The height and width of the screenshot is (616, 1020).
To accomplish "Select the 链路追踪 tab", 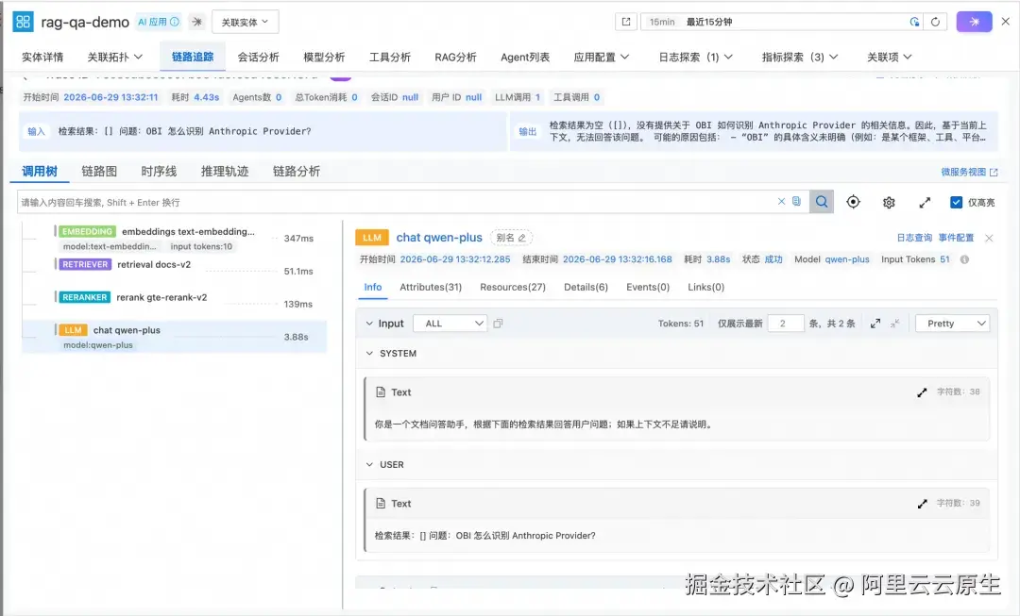I will coord(193,58).
